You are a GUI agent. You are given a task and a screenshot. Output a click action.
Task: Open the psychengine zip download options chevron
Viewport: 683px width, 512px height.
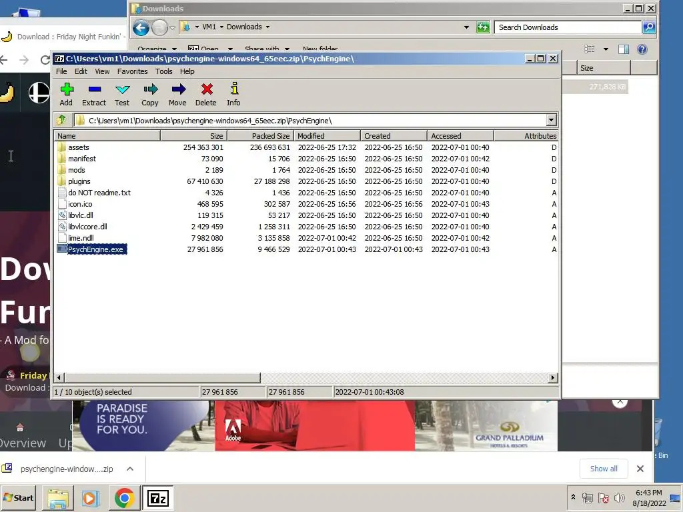click(x=130, y=469)
